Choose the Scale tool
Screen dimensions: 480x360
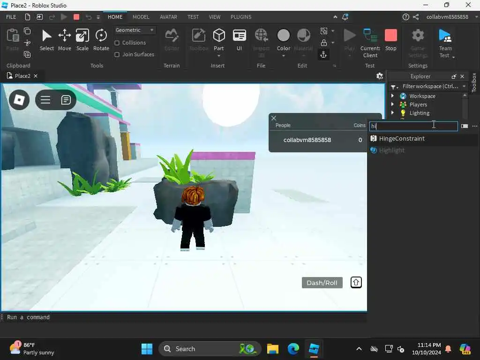tap(82, 40)
